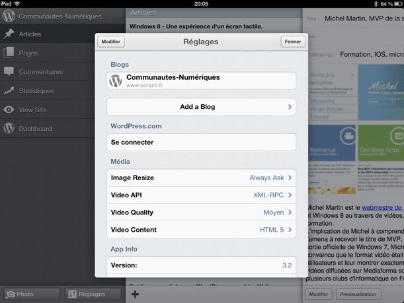Follow the webmestre de link
The width and height of the screenshot is (404, 303).
point(382,207)
